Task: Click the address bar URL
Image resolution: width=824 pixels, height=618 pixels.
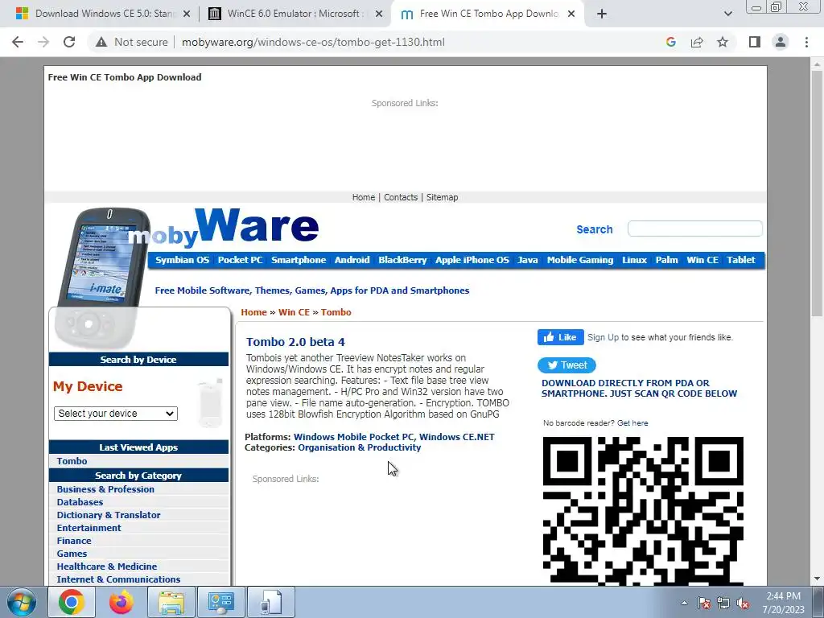Action: (x=313, y=42)
